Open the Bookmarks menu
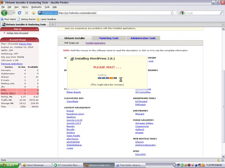This screenshot has width=225, height=168. click(x=36, y=7)
